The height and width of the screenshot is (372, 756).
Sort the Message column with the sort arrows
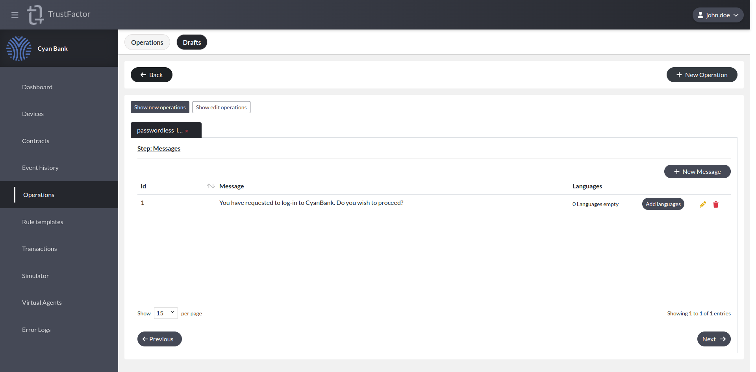coord(210,186)
